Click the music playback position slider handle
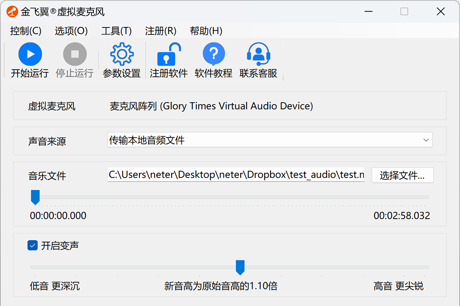This screenshot has height=306, width=460. [x=35, y=197]
